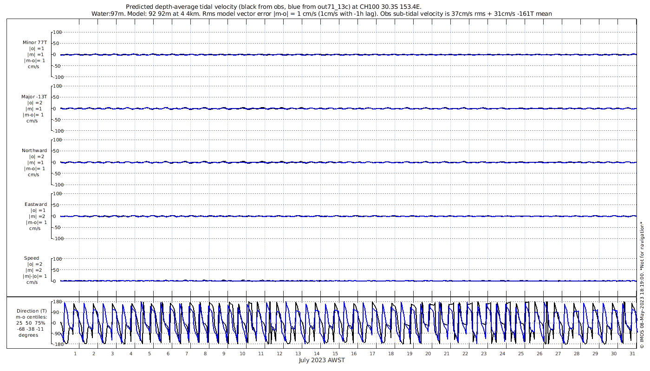Click day '9' on the date axis
Image resolution: width=650 pixels, height=371 pixels.
[x=224, y=353]
